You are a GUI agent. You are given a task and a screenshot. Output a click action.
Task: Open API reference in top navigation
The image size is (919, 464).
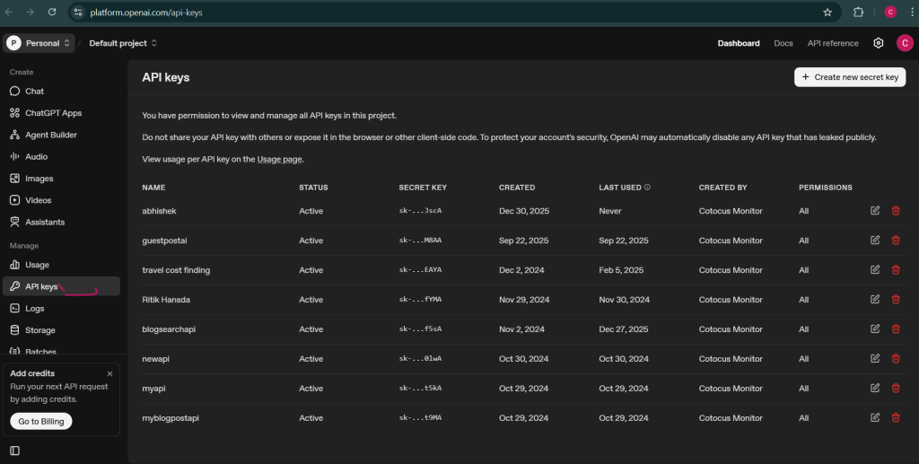click(x=833, y=43)
